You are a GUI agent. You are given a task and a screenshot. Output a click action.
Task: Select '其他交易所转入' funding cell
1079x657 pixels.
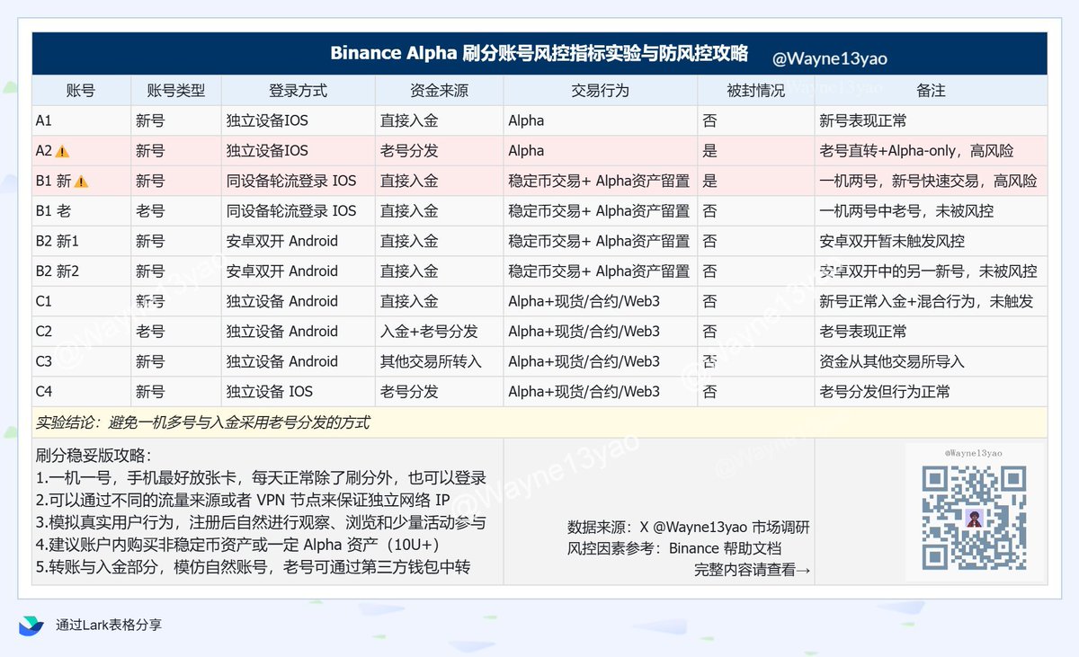(439, 361)
